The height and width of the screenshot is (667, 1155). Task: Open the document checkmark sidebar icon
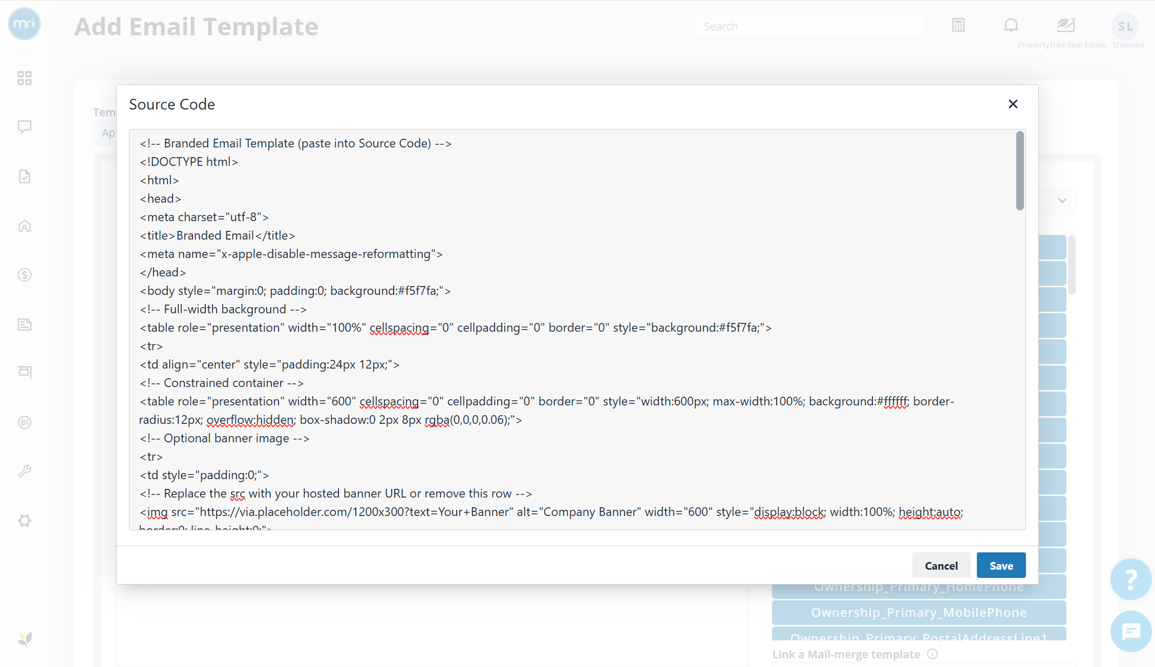click(25, 177)
